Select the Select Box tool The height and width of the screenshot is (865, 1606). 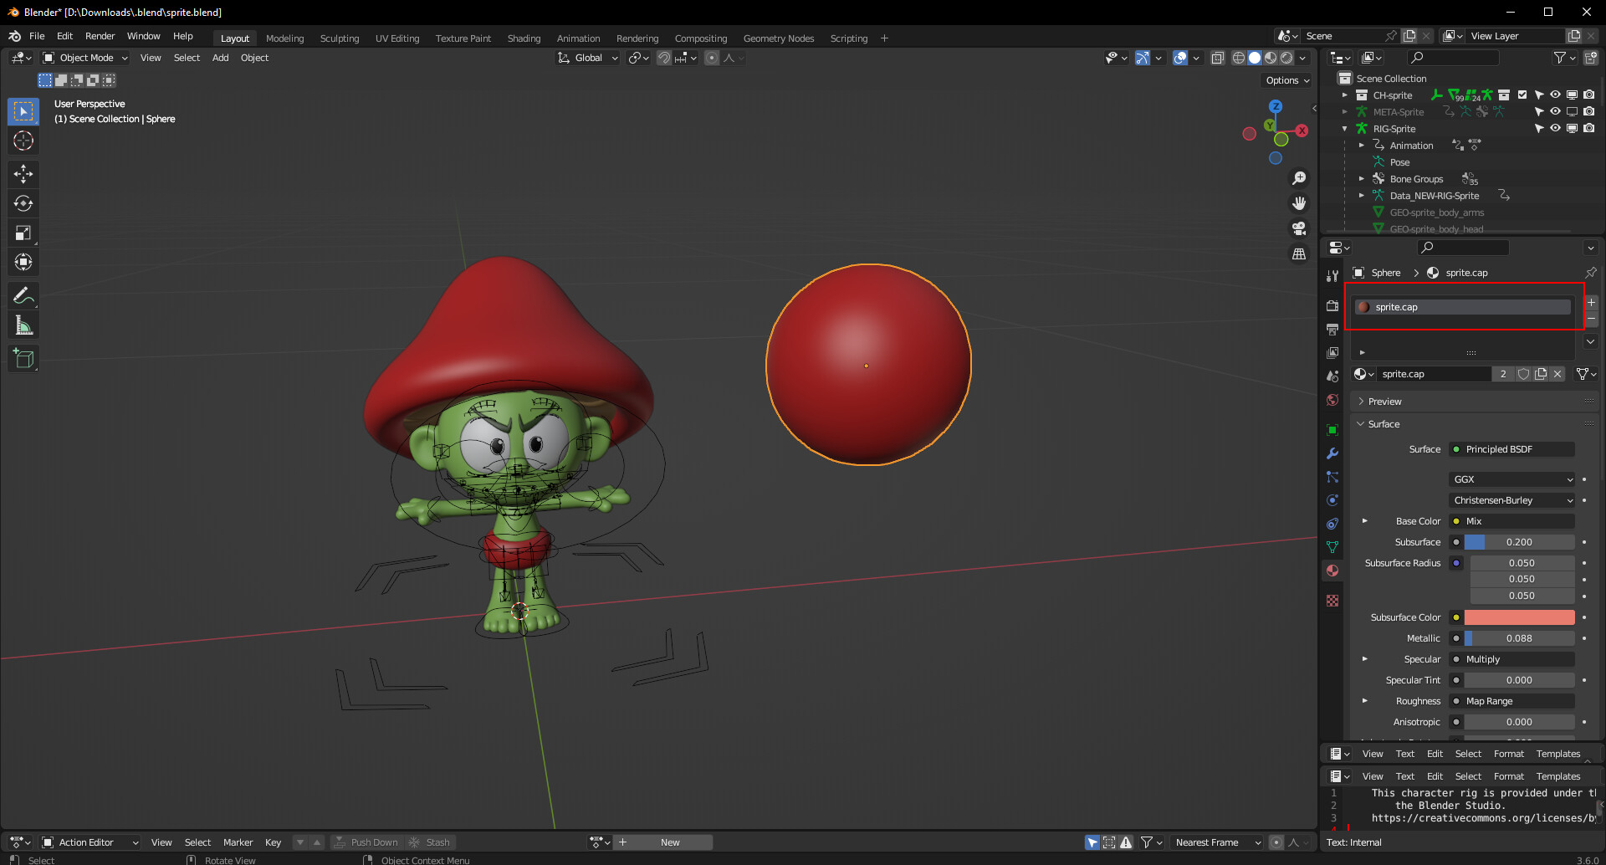[x=23, y=111]
